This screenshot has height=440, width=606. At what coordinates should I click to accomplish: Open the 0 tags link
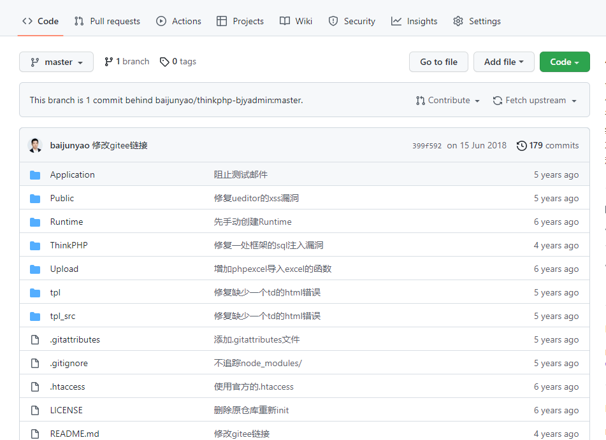point(178,61)
